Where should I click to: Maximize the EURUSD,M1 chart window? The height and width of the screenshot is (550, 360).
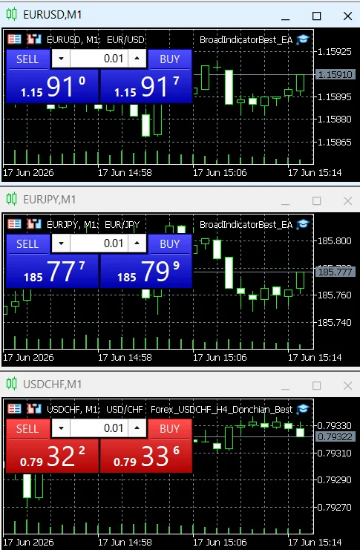pyautogui.click(x=316, y=16)
